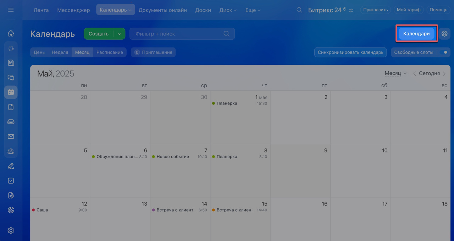Open sidebar settings gear at the bottom
Viewport: 454px width, 241px height.
[x=11, y=230]
